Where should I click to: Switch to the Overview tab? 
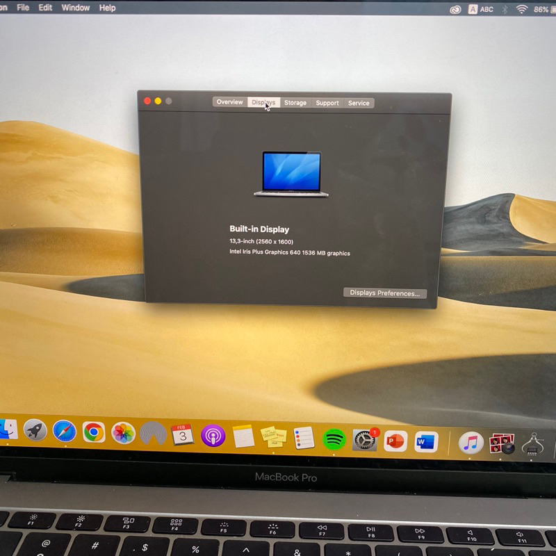coord(230,101)
